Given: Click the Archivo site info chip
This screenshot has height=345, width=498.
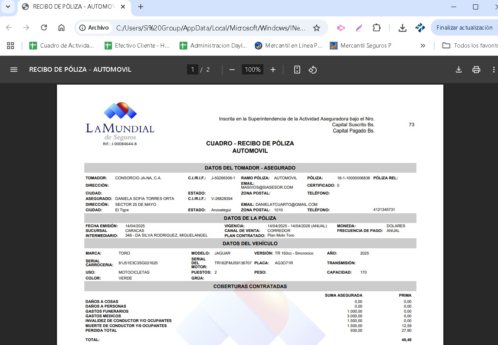Looking at the screenshot, I should click(94, 28).
